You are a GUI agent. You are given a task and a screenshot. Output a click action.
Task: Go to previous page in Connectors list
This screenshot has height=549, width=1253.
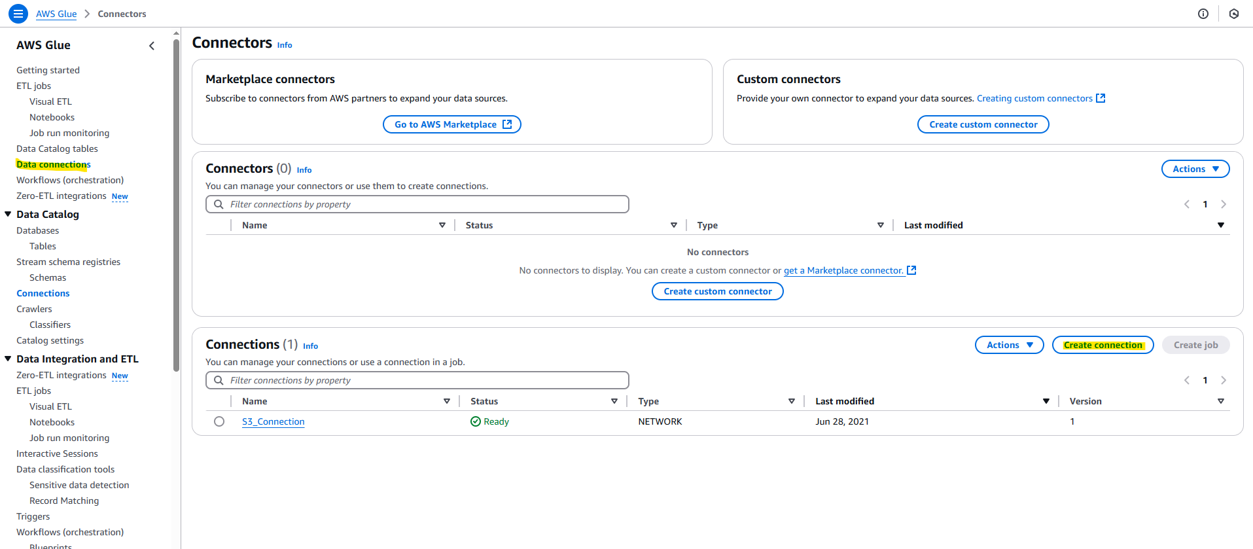coord(1186,204)
